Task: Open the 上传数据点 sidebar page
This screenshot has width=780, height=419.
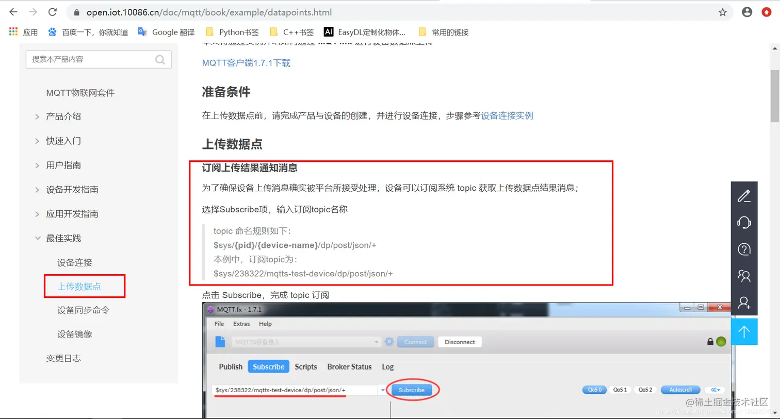Action: 79,287
